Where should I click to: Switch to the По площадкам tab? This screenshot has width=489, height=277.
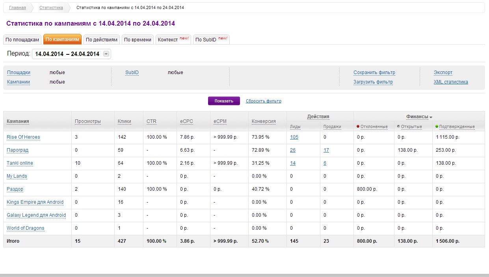pos(22,39)
